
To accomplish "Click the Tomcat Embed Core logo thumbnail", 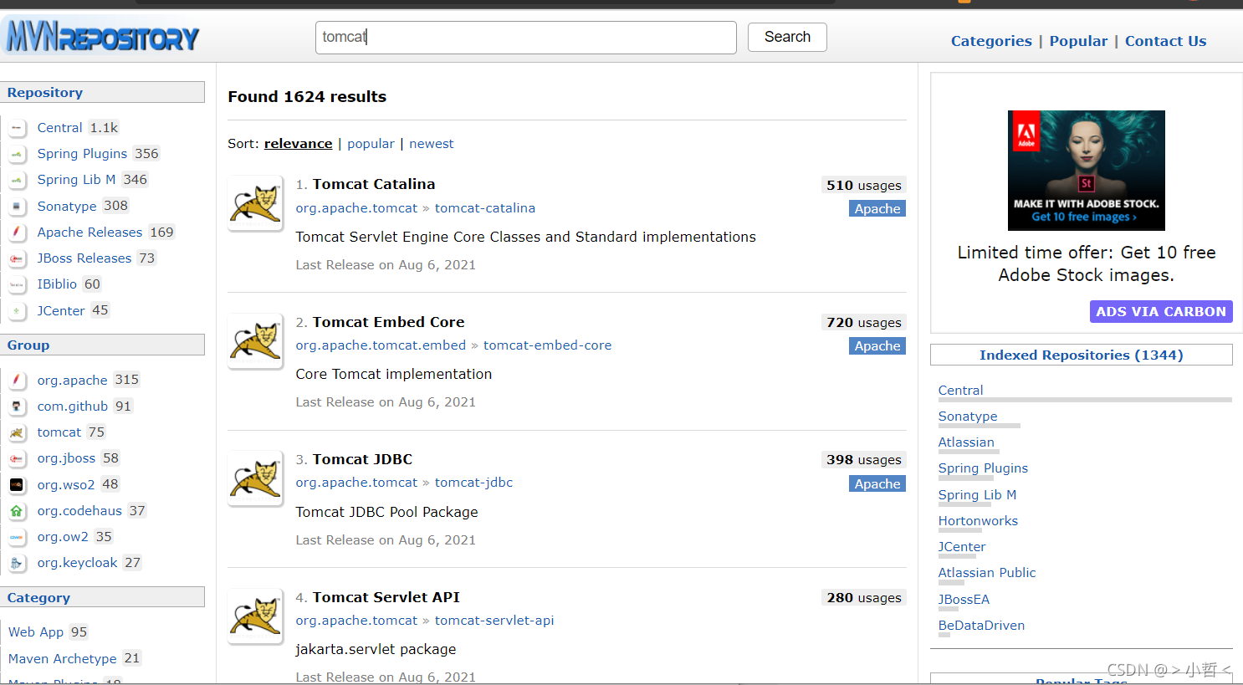I will pyautogui.click(x=255, y=340).
